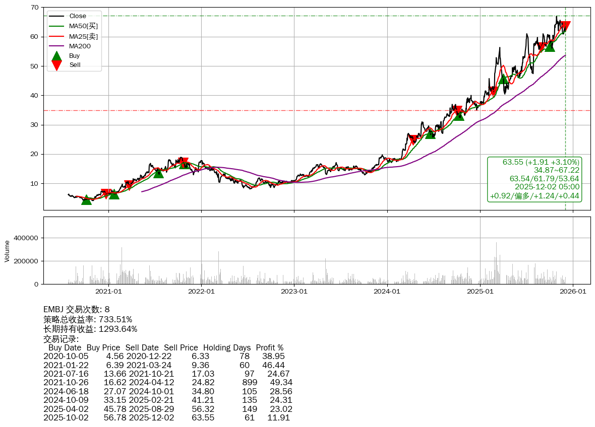The width and height of the screenshot is (595, 427).
Task: Click the Holding Days column header
Action: (x=226, y=348)
